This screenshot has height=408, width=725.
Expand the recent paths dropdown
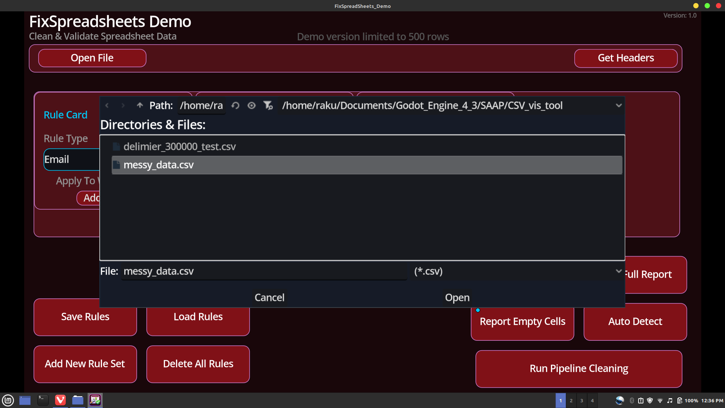pos(619,105)
